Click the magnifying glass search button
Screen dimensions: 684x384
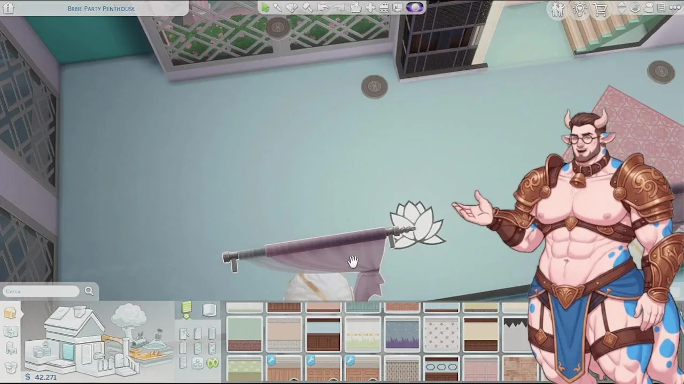pyautogui.click(x=89, y=291)
